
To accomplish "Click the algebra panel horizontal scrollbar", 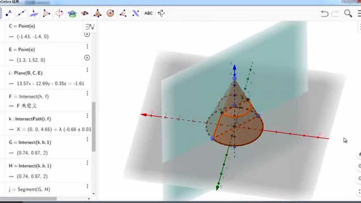I will [x=28, y=198].
